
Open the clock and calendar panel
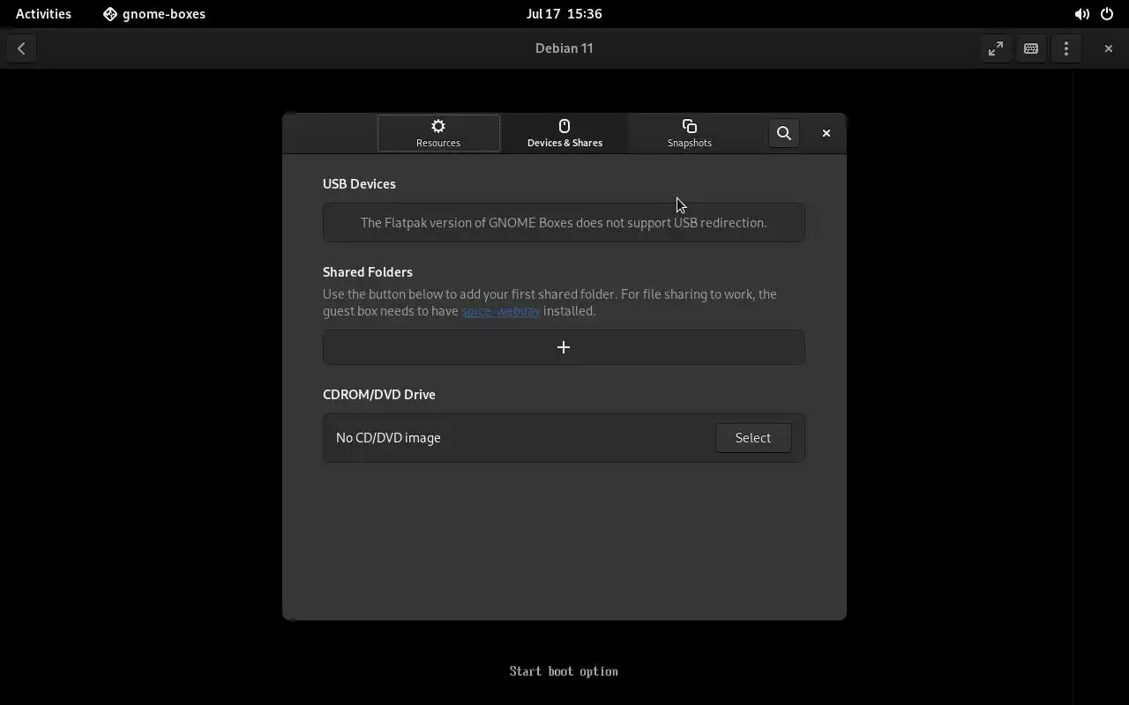(x=564, y=14)
